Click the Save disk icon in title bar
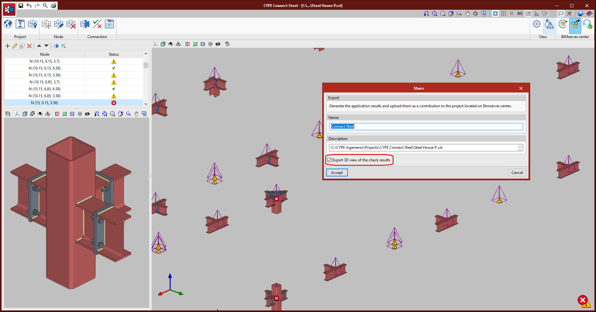This screenshot has width=596, height=312. 21,5
